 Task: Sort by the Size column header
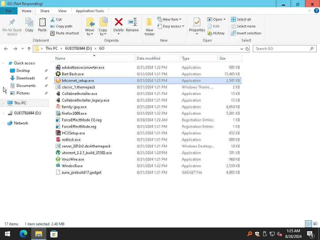(230, 58)
